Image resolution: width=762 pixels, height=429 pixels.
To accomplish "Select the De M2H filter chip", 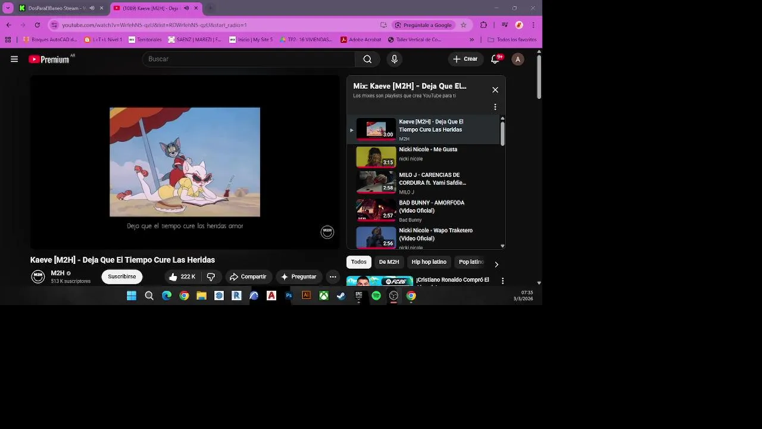I will click(389, 262).
